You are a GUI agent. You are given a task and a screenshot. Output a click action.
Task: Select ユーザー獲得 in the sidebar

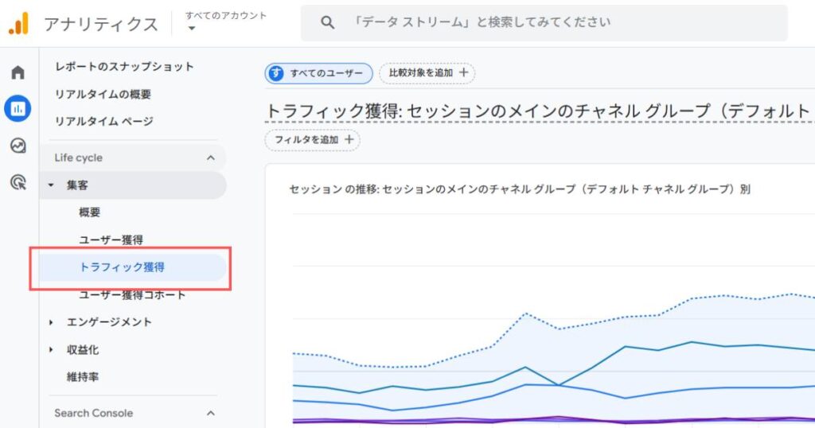tap(111, 239)
